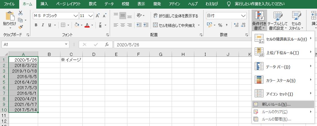Click Wrap Text (折り返して全体を表示する)

[x=176, y=16]
